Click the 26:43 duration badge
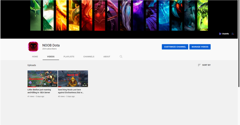The width and height of the screenshot is (240, 125). click(85, 85)
